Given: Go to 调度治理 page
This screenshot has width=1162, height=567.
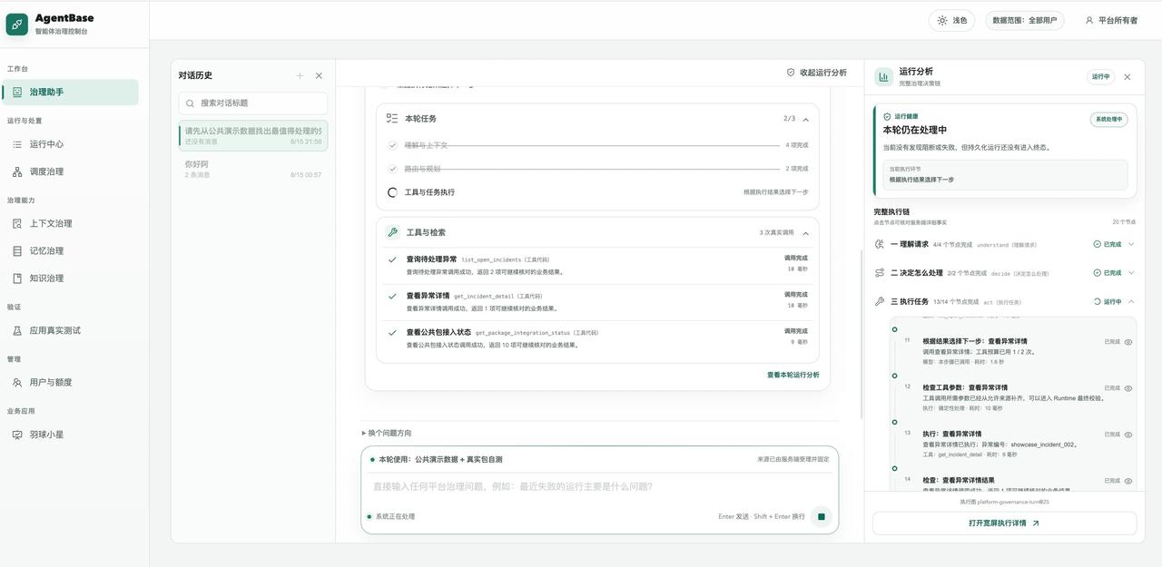Looking at the screenshot, I should point(71,171).
